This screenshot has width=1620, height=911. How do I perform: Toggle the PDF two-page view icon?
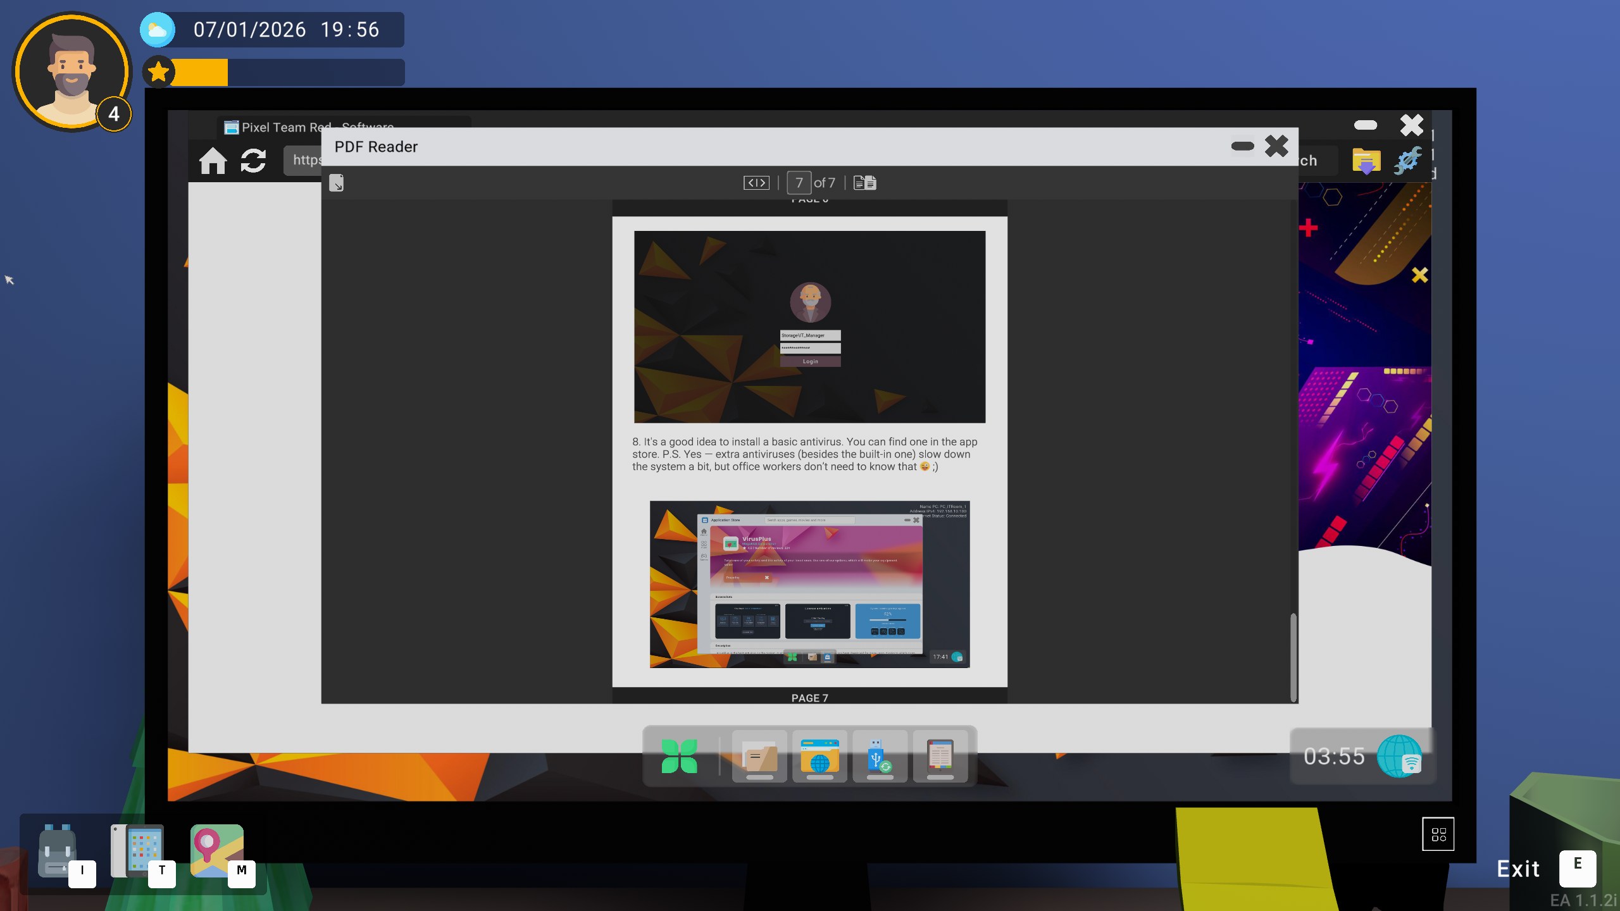click(x=864, y=183)
